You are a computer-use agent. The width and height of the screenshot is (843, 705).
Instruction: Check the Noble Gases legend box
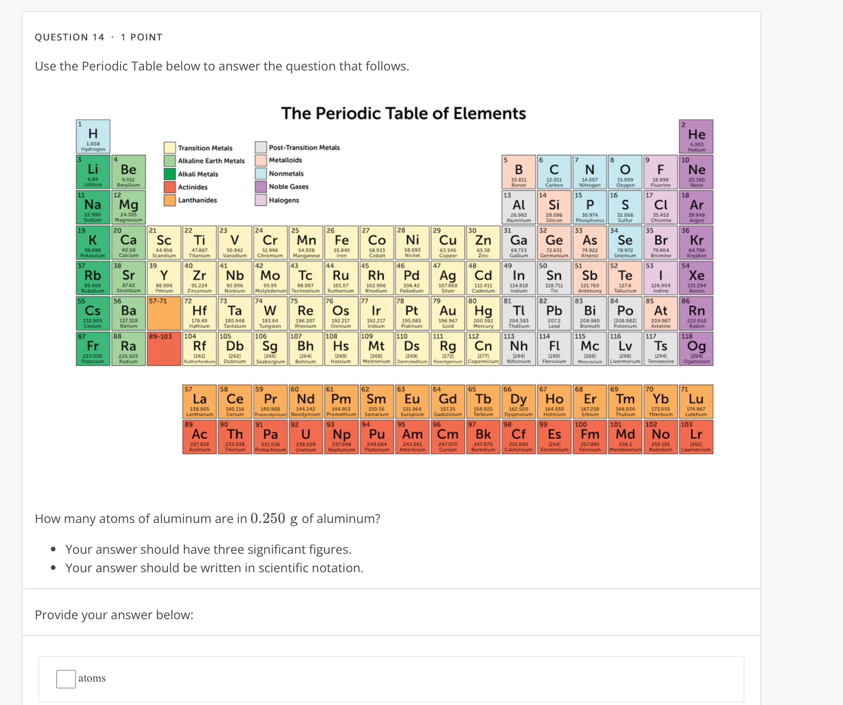click(260, 187)
